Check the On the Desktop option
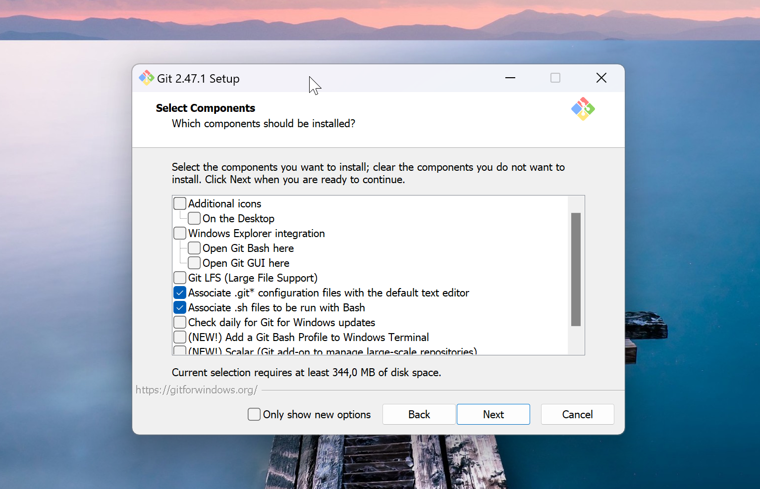The image size is (760, 489). (194, 218)
